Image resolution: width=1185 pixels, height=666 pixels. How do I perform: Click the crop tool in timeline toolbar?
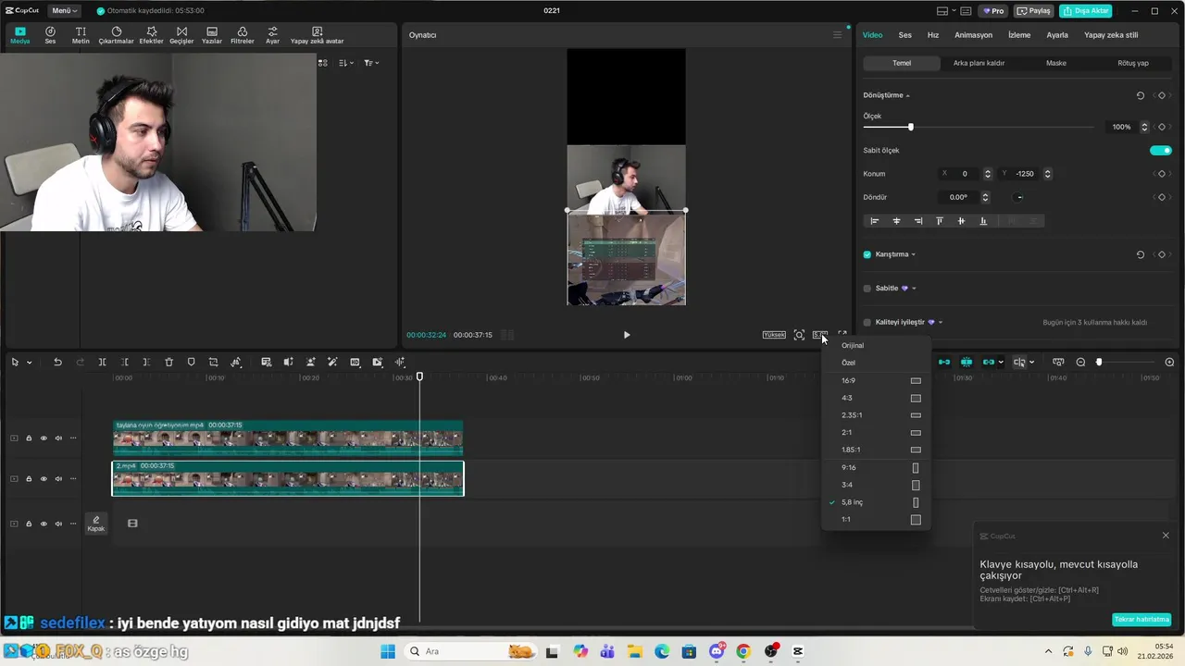pos(213,363)
